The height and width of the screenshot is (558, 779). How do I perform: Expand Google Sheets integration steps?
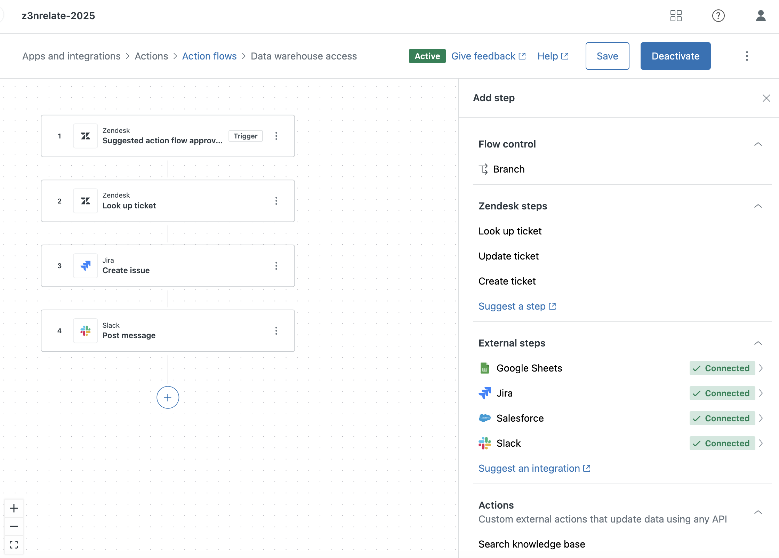[x=761, y=368]
